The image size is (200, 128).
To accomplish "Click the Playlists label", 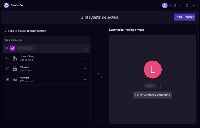I will click(25, 78).
